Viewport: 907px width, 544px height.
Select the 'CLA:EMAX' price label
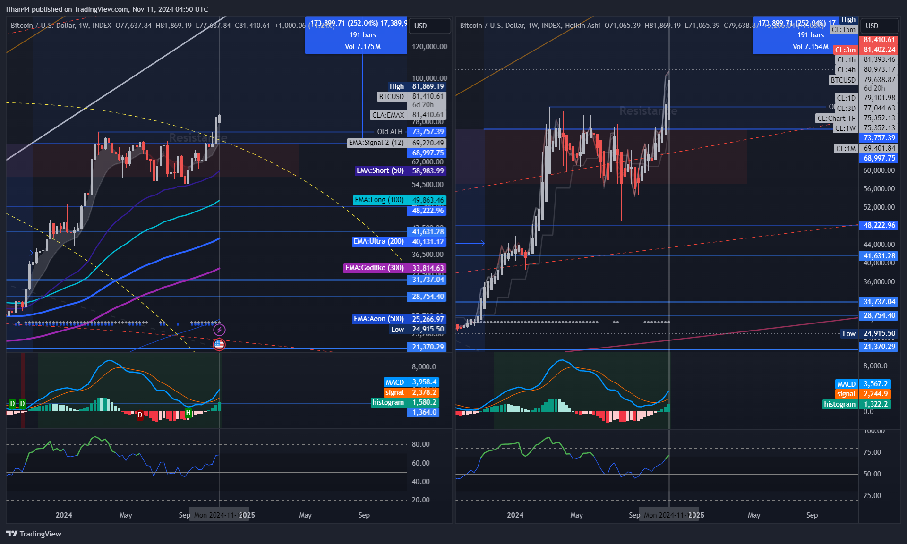tap(388, 115)
